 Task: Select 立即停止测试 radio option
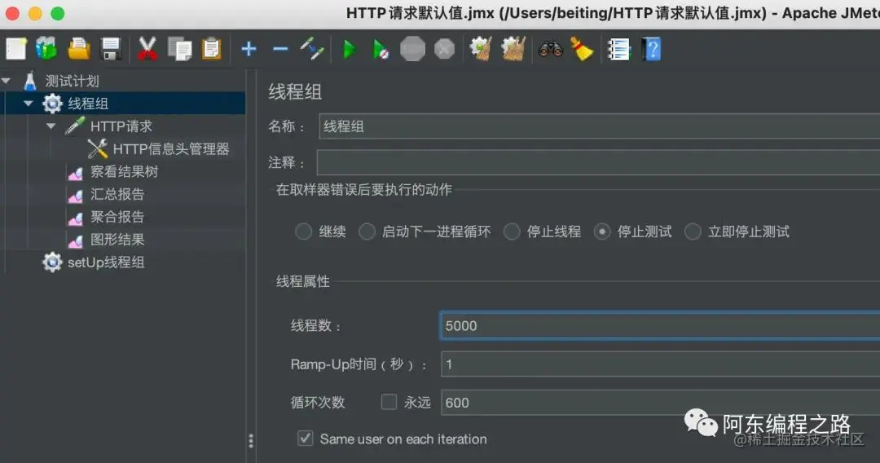coord(693,231)
